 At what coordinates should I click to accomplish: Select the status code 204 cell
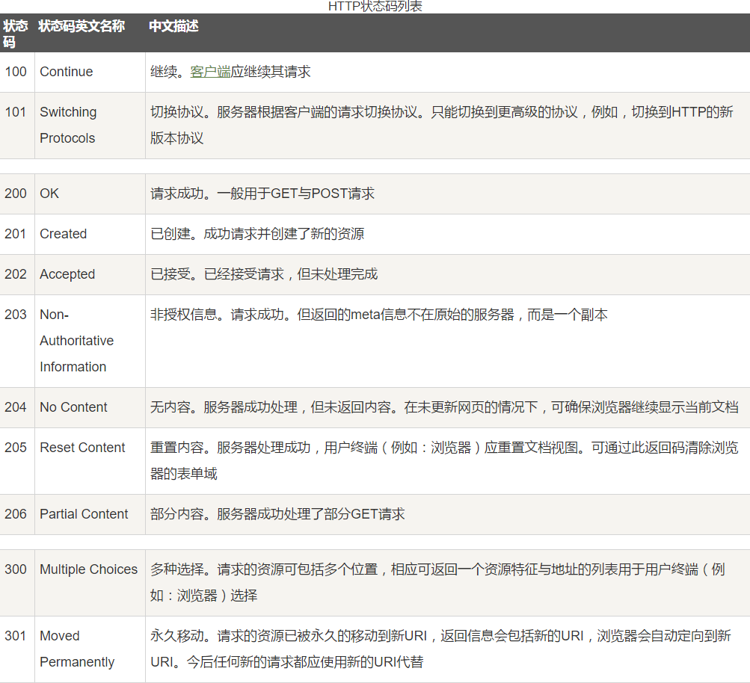(x=17, y=407)
